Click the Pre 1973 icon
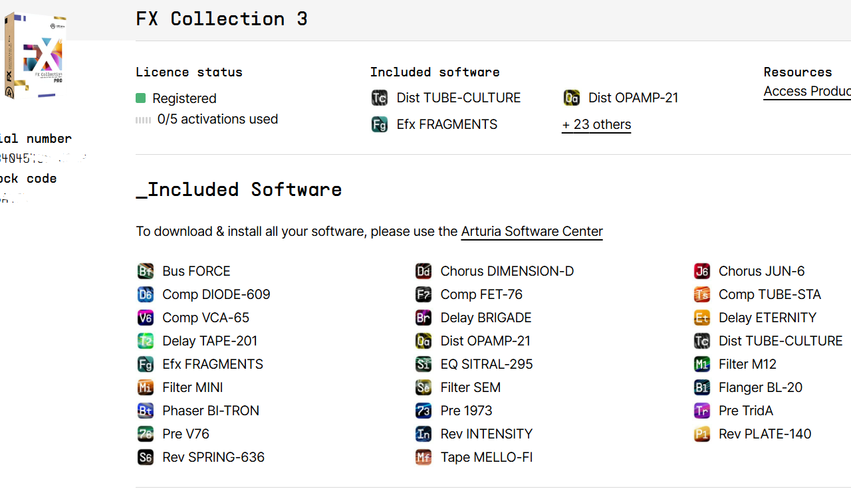The image size is (851, 489). pos(424,411)
